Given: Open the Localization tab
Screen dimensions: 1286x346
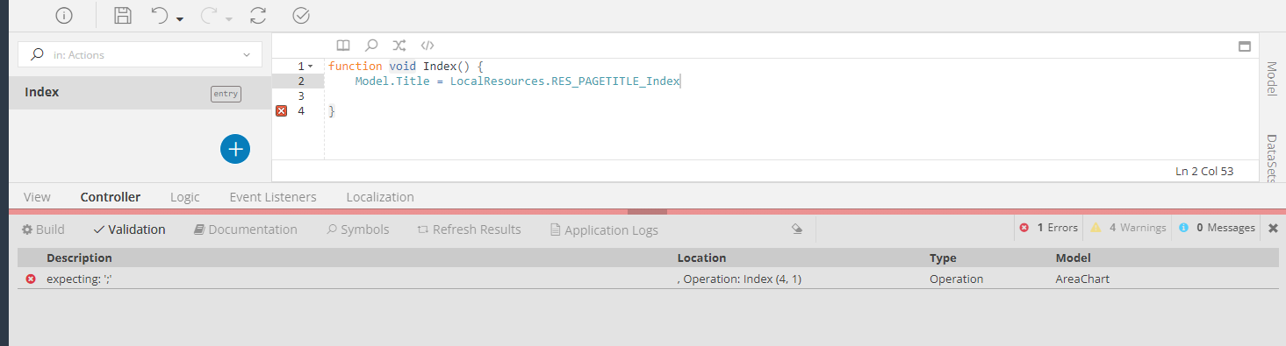Looking at the screenshot, I should click(380, 197).
